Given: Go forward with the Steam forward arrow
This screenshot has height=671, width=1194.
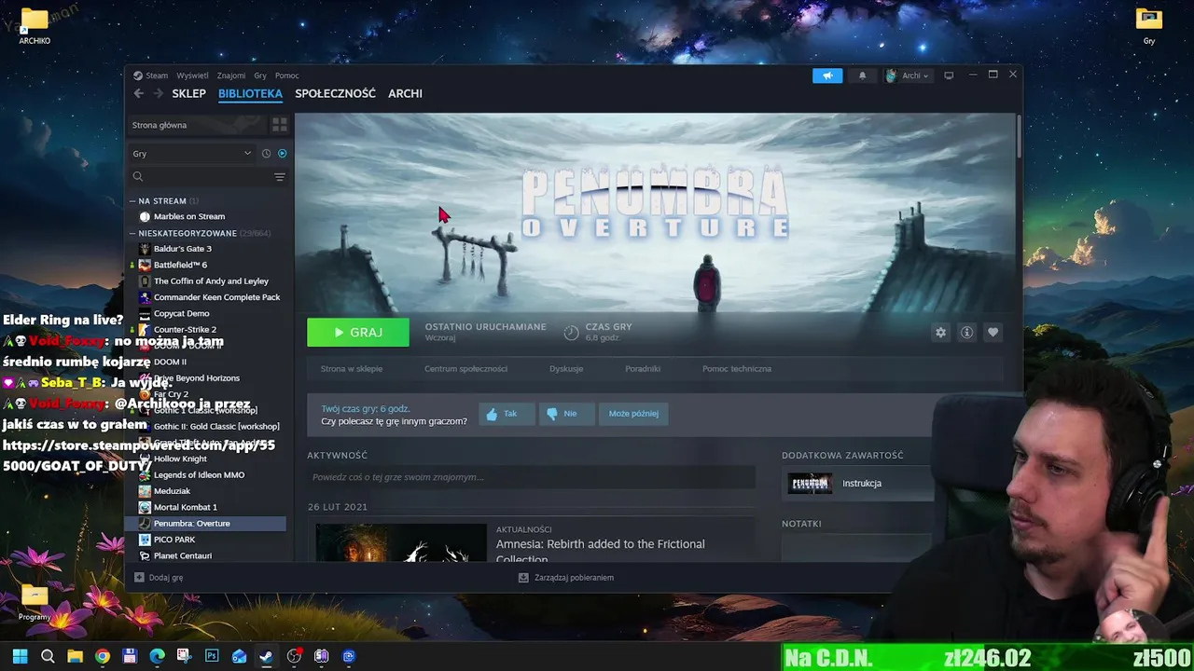Looking at the screenshot, I should point(158,93).
